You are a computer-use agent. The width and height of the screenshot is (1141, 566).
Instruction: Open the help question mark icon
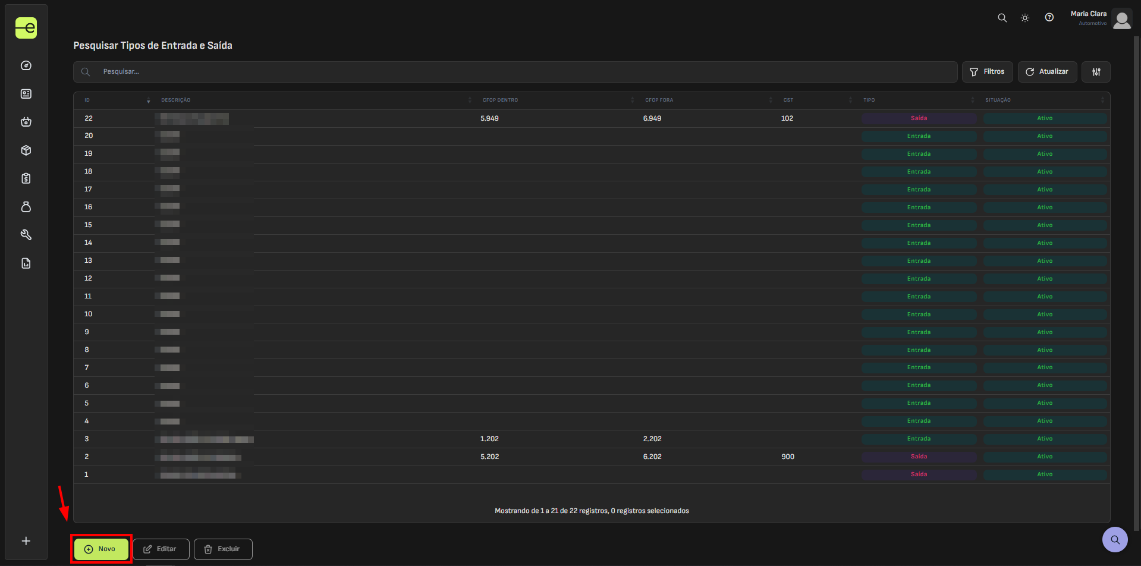coord(1049,18)
